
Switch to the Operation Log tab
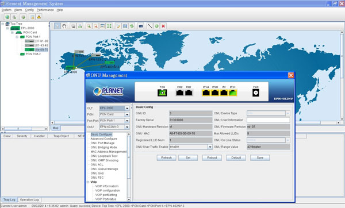pos(29,199)
